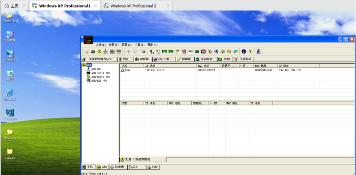Click the remove-from-list trash bin icon
The image size is (356, 175).
coord(135,52)
